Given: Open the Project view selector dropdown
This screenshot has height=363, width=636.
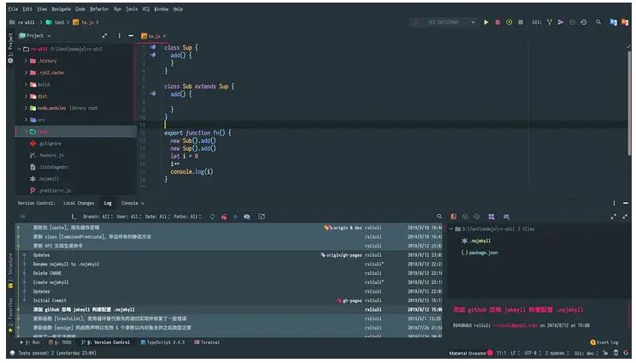Looking at the screenshot, I should (35, 36).
